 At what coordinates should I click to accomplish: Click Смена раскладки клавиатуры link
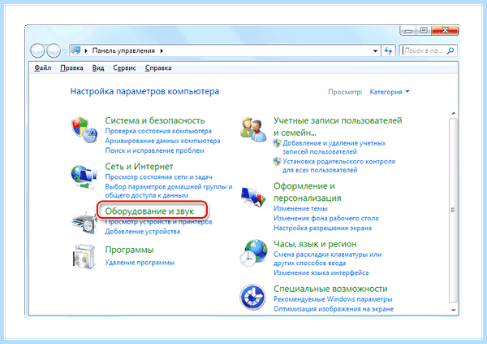click(327, 259)
